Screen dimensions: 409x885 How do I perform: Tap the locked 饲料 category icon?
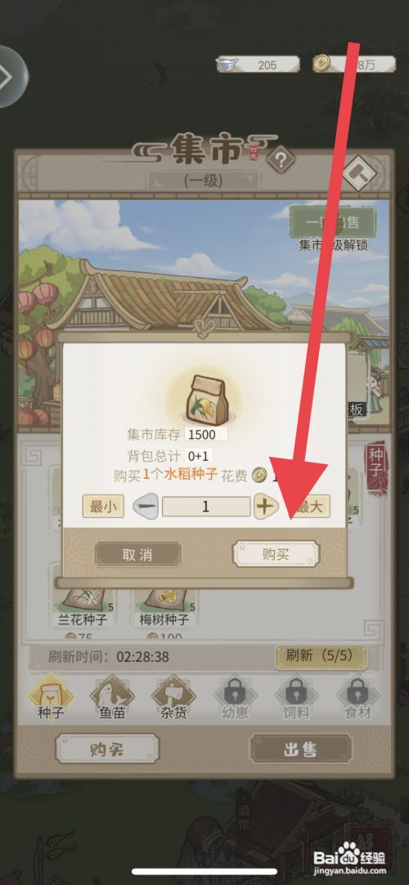(x=296, y=698)
